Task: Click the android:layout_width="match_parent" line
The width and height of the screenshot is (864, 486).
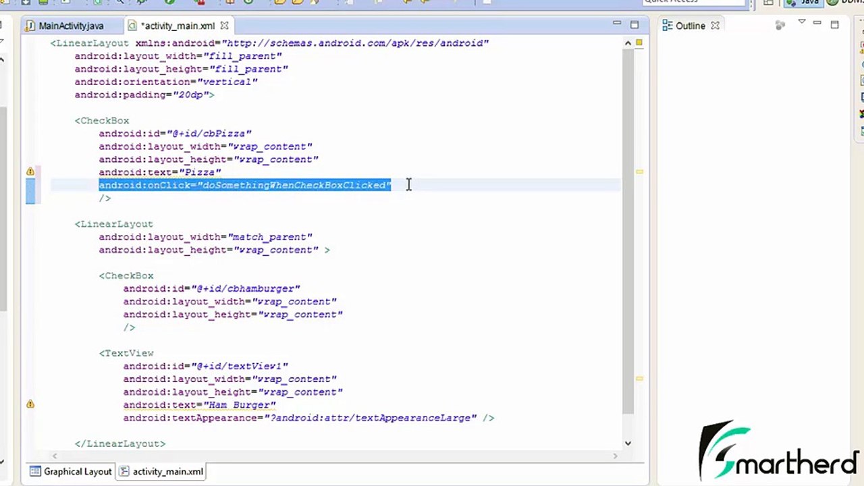Action: [x=206, y=237]
